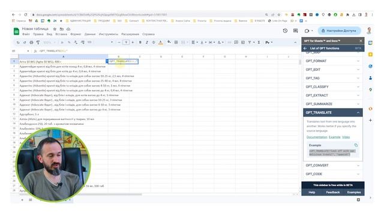
Task: Open the Расширения menu
Action: (x=130, y=34)
